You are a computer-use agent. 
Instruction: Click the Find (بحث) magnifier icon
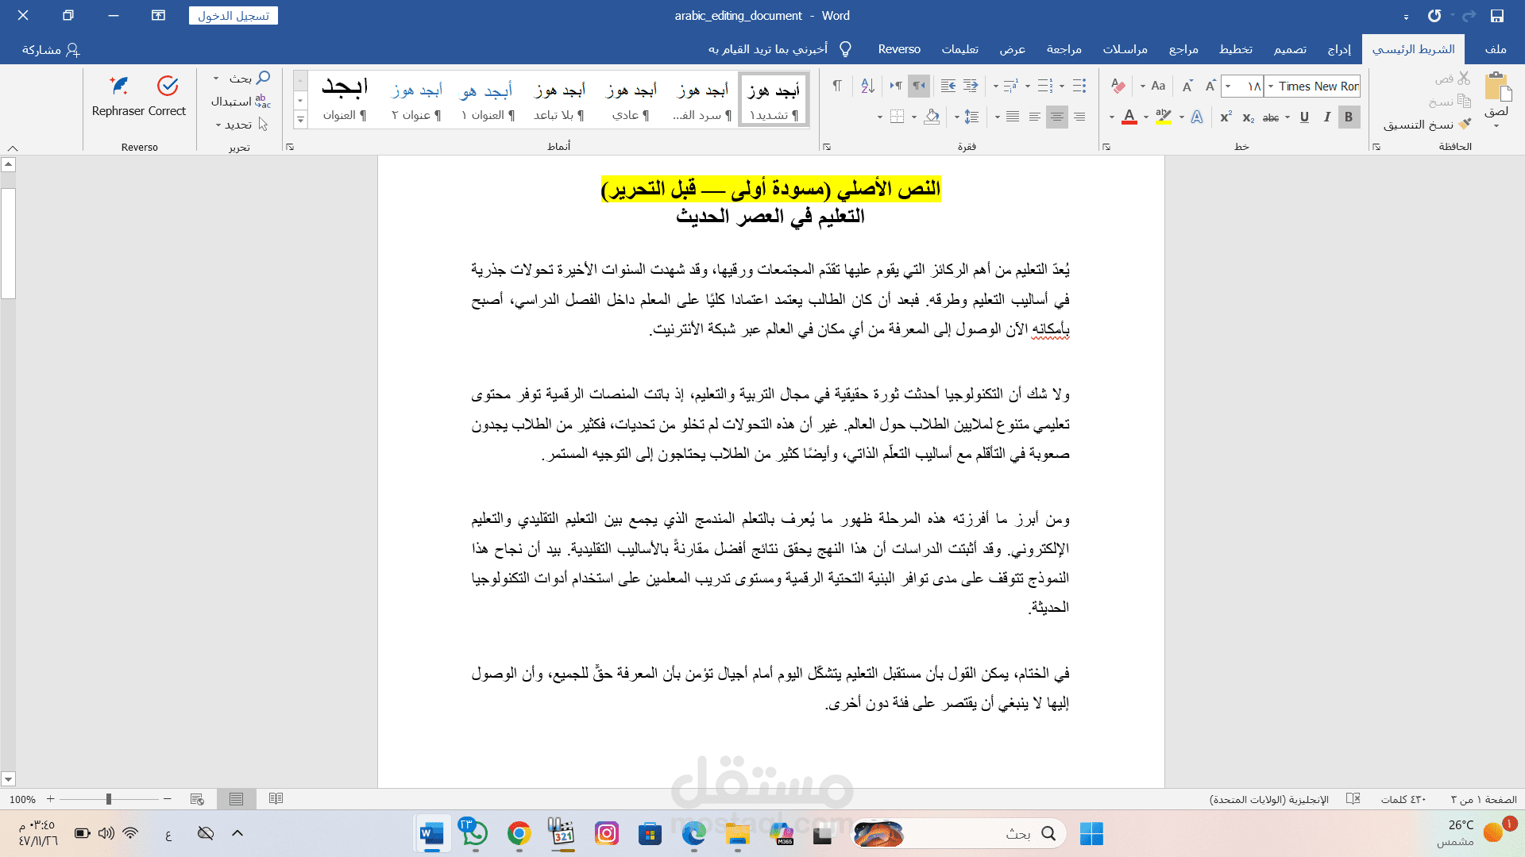point(263,78)
